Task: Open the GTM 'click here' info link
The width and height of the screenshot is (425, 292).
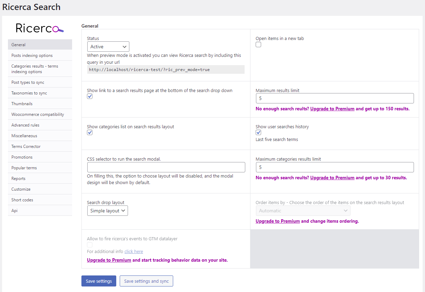Action: pos(134,252)
